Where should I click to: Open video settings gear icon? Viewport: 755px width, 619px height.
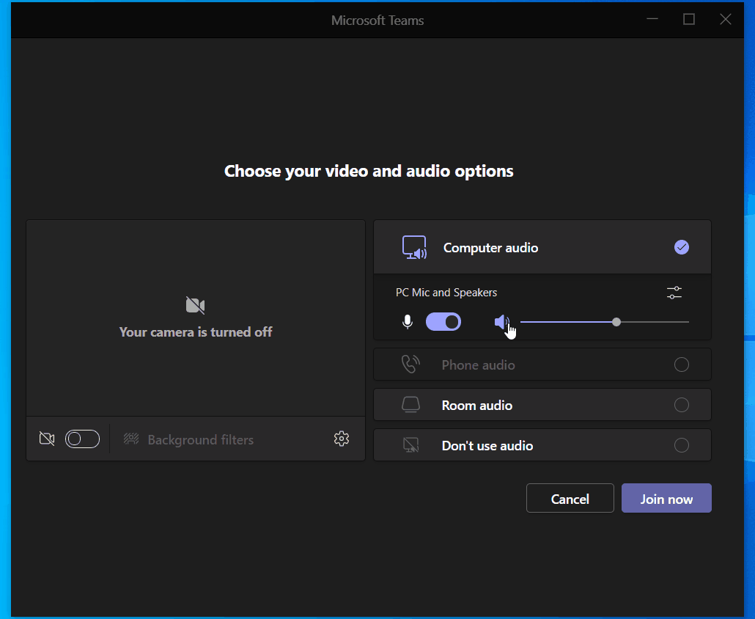point(342,439)
